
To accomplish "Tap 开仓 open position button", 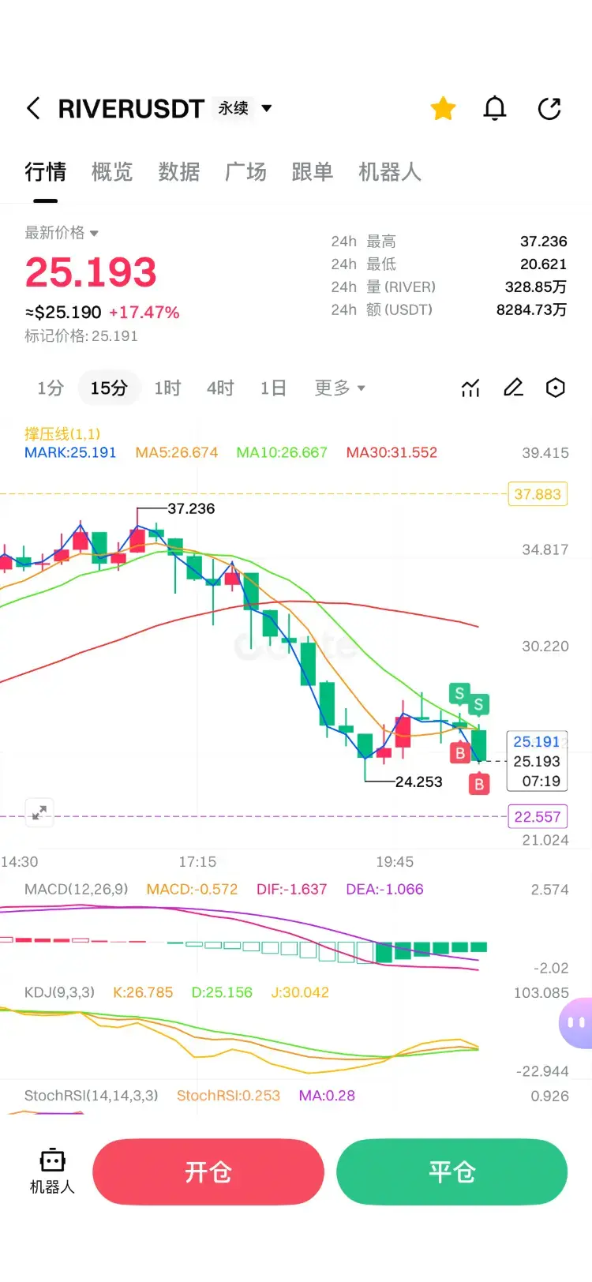I will tap(208, 1171).
